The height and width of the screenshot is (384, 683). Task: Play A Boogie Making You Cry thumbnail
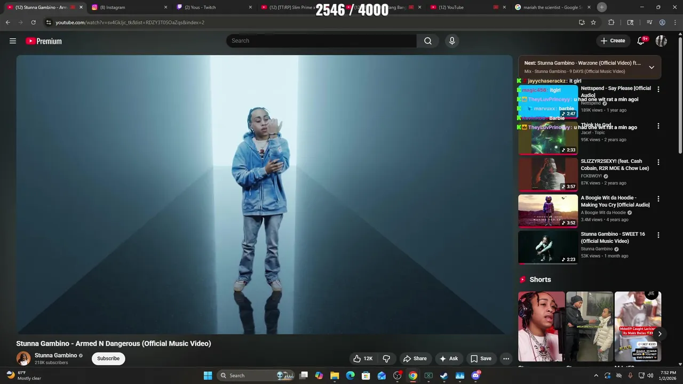[x=548, y=211]
